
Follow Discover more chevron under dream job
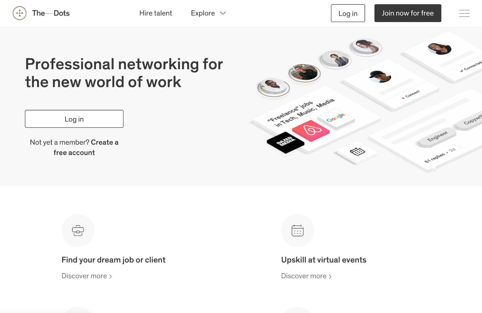pyautogui.click(x=111, y=276)
